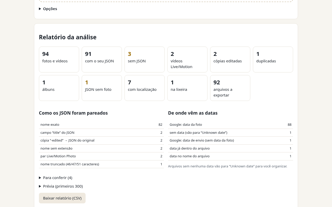Click 'sem data (vão para “Unknown date”)' row

point(231,133)
